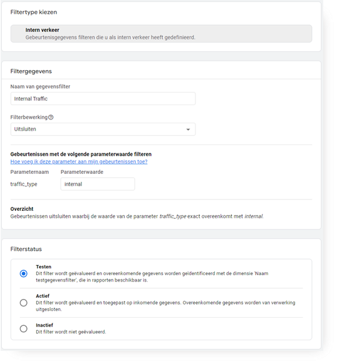Click the Filterstatus section heading
This screenshot has width=337, height=364.
(x=26, y=249)
